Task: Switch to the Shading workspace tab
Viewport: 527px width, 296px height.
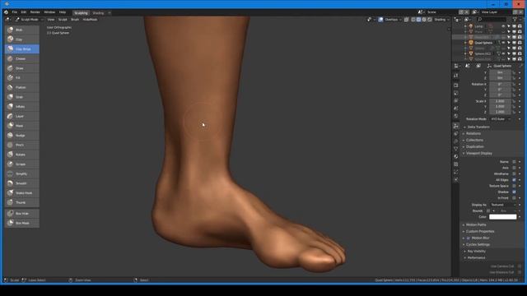Action: point(98,13)
